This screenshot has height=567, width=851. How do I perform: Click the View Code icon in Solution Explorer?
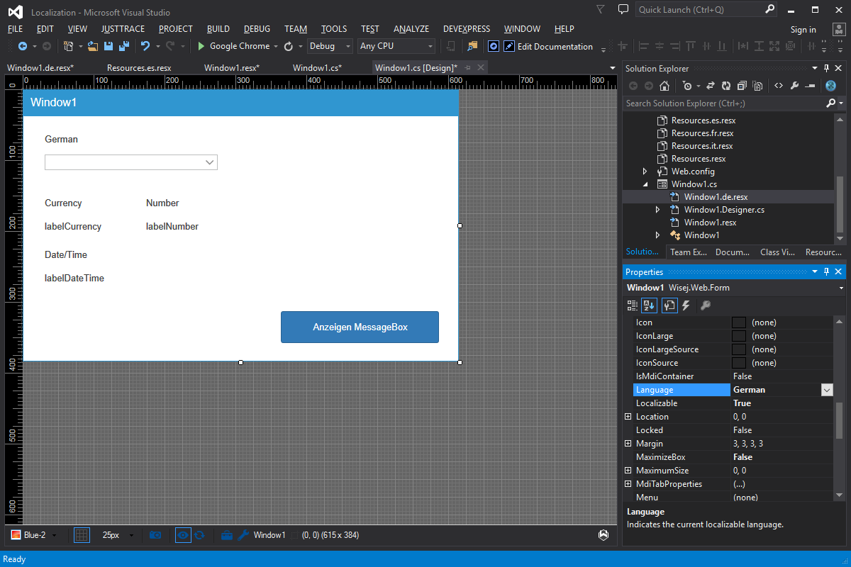778,86
